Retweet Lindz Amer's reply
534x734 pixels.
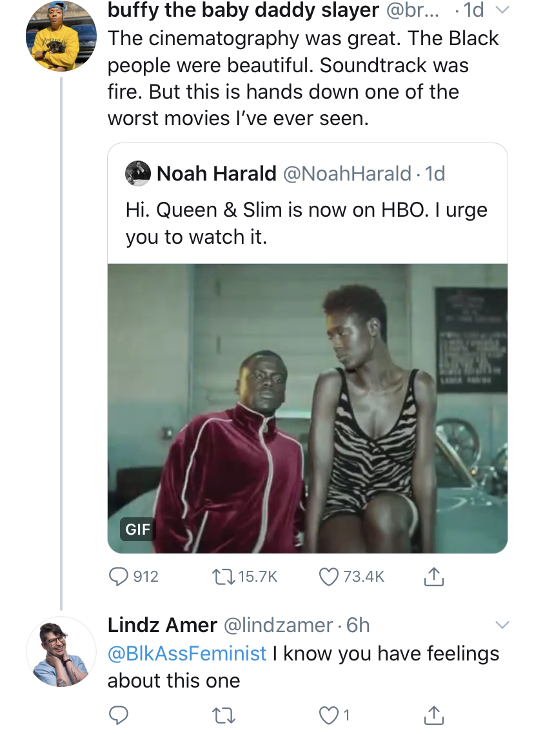click(223, 715)
